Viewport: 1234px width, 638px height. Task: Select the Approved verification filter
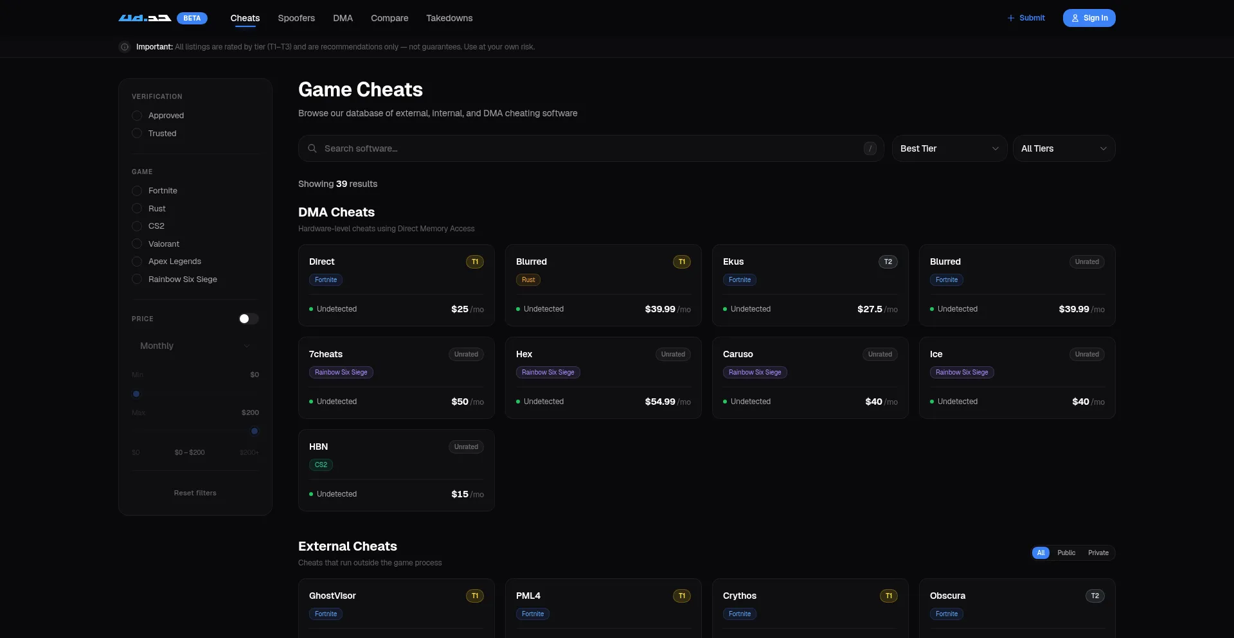click(158, 116)
